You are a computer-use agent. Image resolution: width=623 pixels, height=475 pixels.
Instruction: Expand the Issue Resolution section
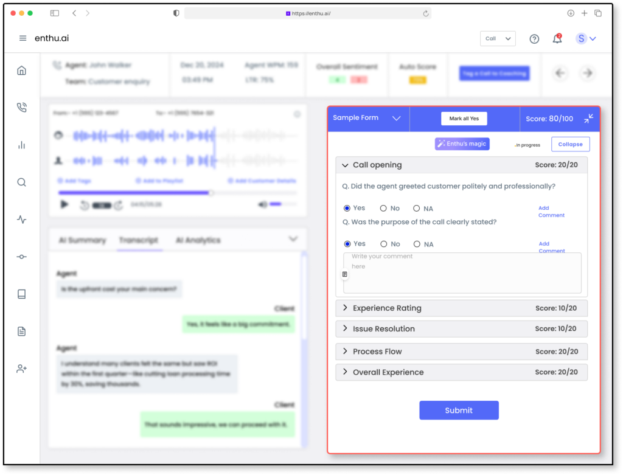click(384, 329)
